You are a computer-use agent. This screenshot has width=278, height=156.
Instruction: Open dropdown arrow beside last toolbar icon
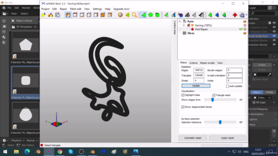click(246, 15)
